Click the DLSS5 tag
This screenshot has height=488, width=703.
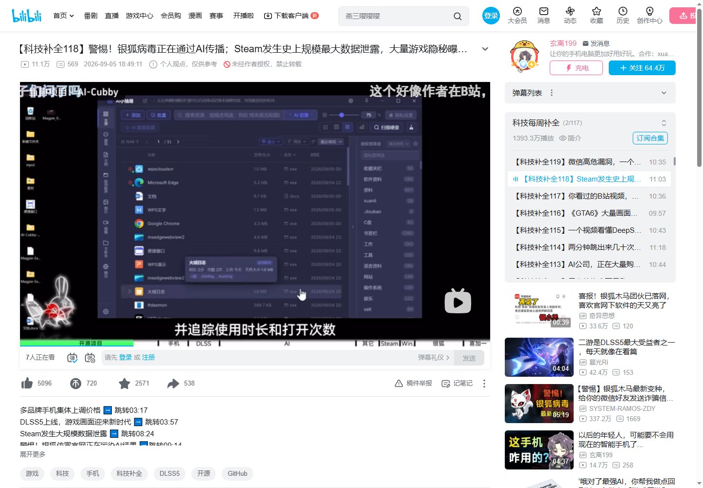click(x=169, y=473)
